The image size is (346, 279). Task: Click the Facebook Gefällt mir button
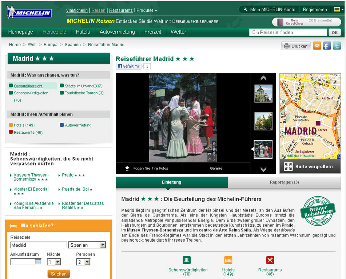pyautogui.click(x=129, y=66)
